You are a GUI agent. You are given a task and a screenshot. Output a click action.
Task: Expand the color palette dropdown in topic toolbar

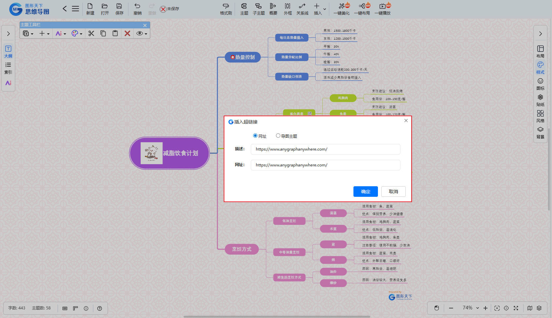tap(81, 34)
